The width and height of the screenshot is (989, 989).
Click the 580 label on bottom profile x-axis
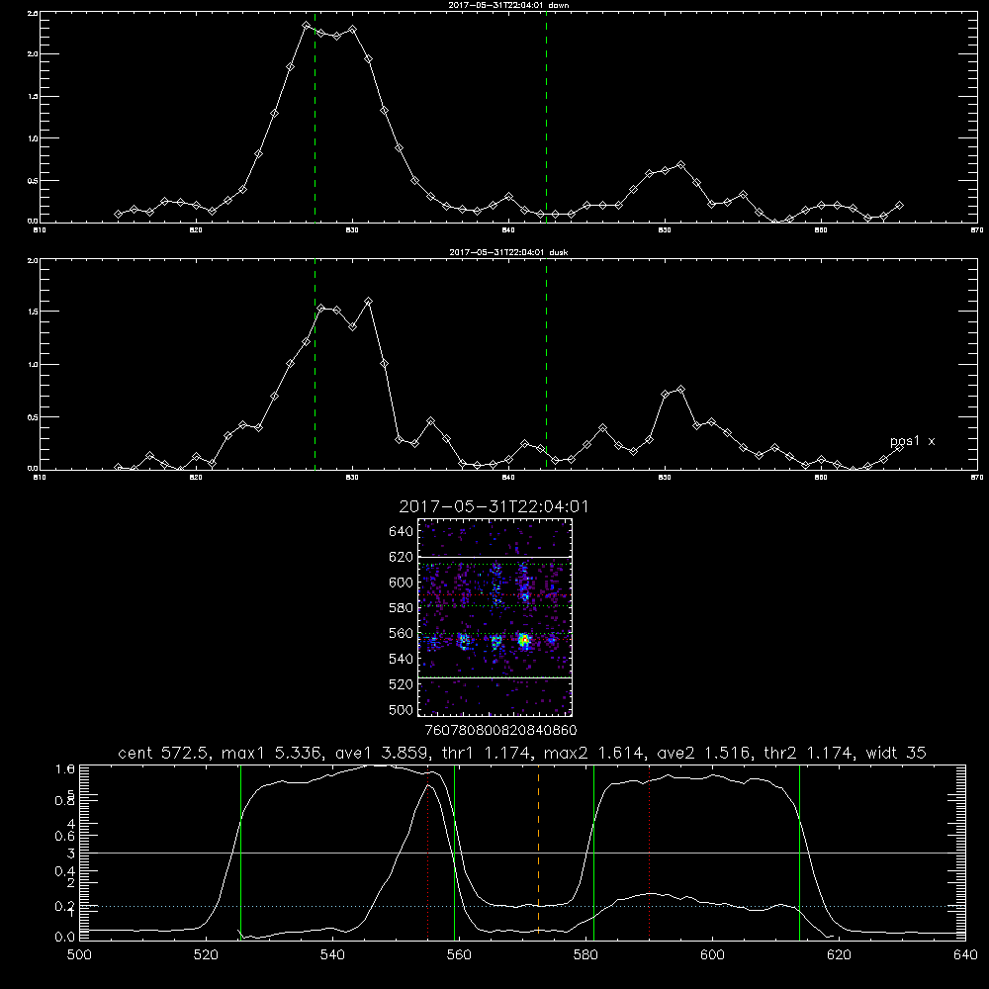pos(585,955)
